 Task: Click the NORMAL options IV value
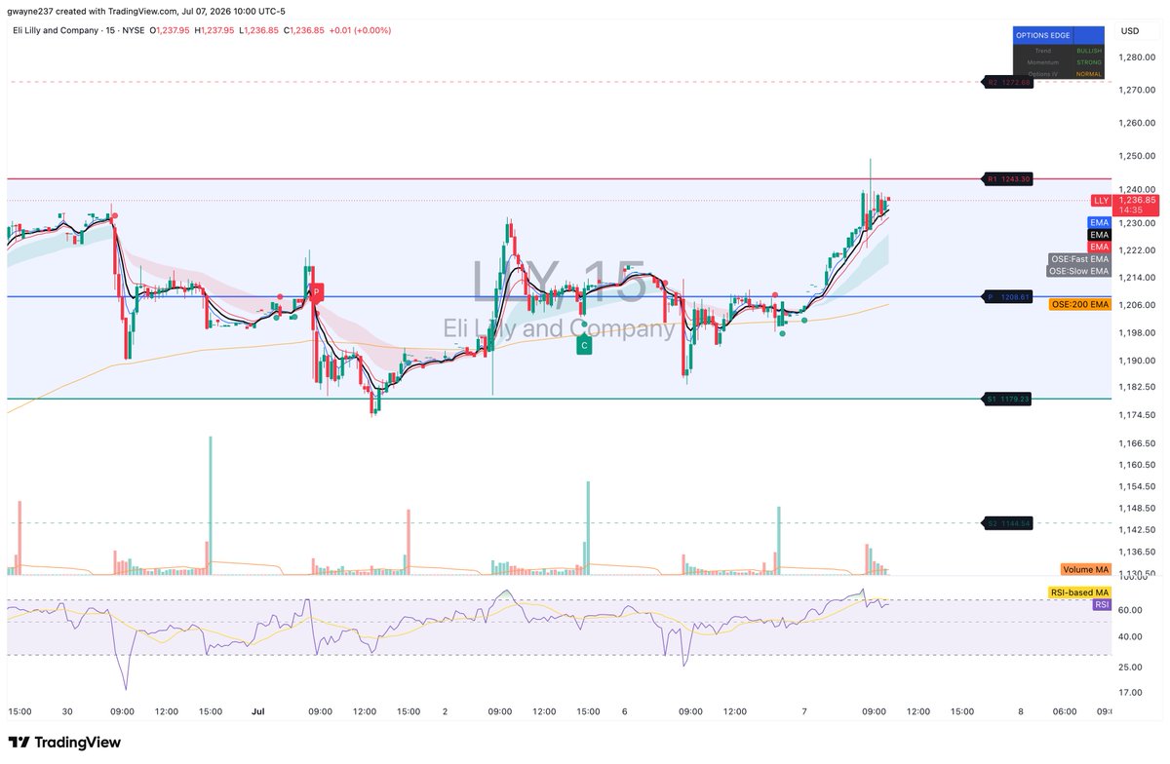1089,74
